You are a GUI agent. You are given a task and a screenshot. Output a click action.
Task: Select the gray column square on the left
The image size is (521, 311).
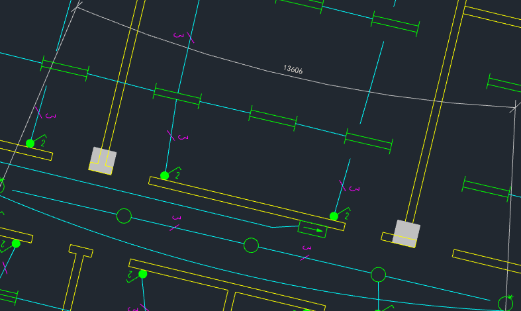[x=103, y=161]
